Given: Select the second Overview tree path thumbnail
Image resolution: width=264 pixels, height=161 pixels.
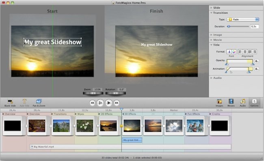Looking at the screenshot, I should coord(37,126).
